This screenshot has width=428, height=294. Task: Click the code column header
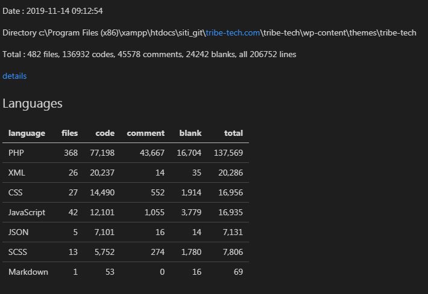coord(105,133)
